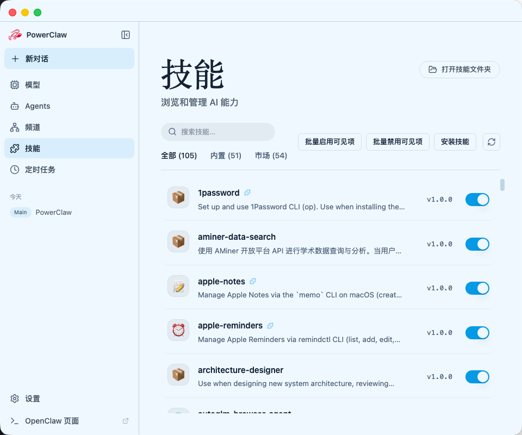Select the 模型 icon in the sidebar
This screenshot has width=522, height=435.
(x=15, y=85)
